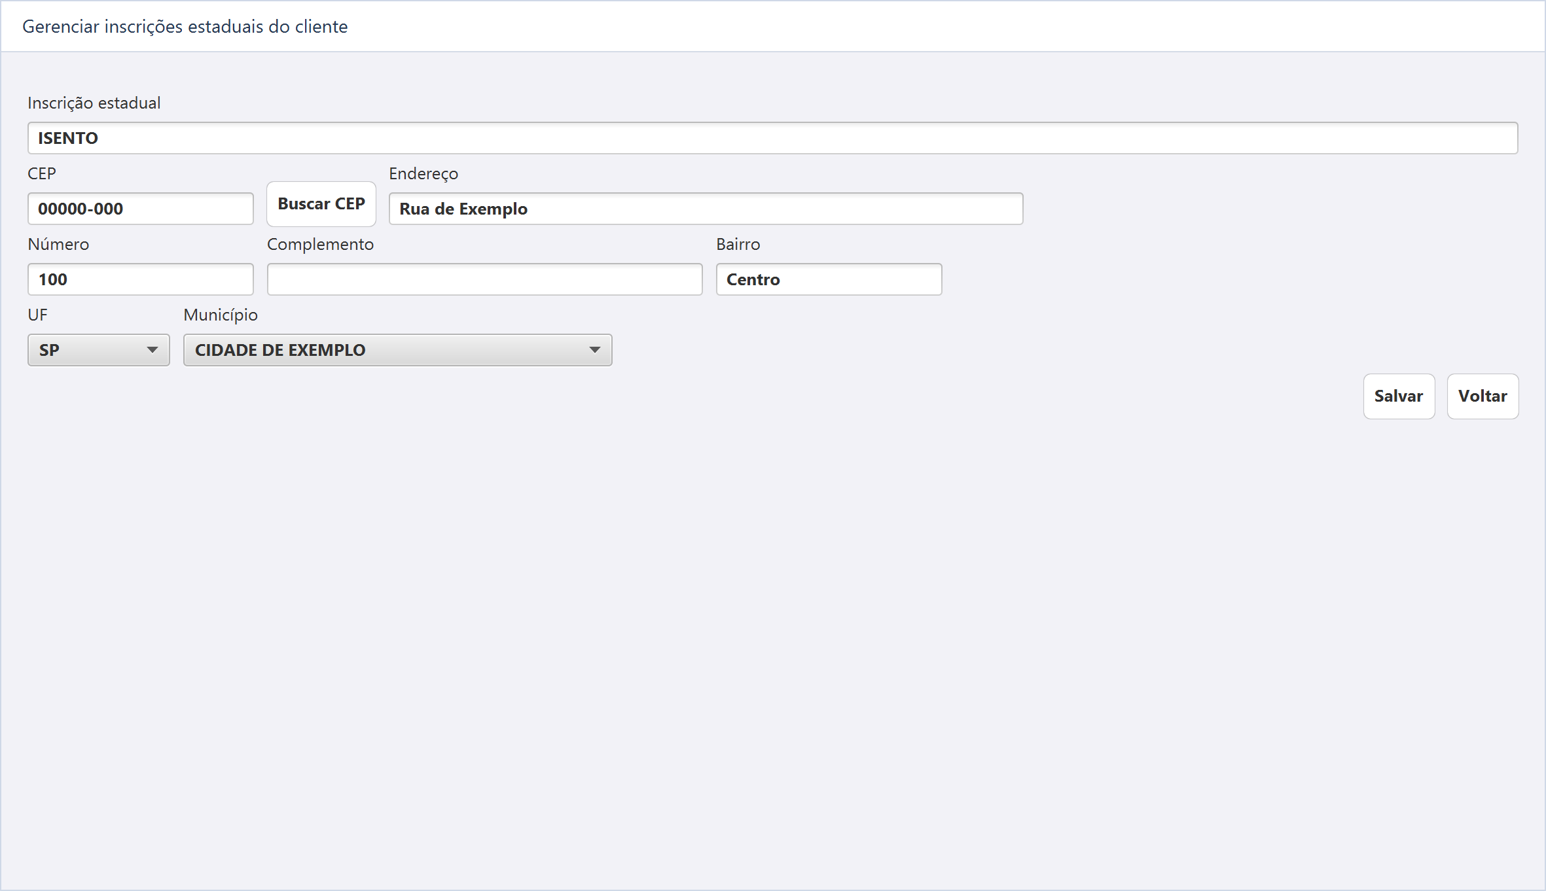Click the CEP label text
This screenshot has height=891, width=1546.
[x=42, y=174]
